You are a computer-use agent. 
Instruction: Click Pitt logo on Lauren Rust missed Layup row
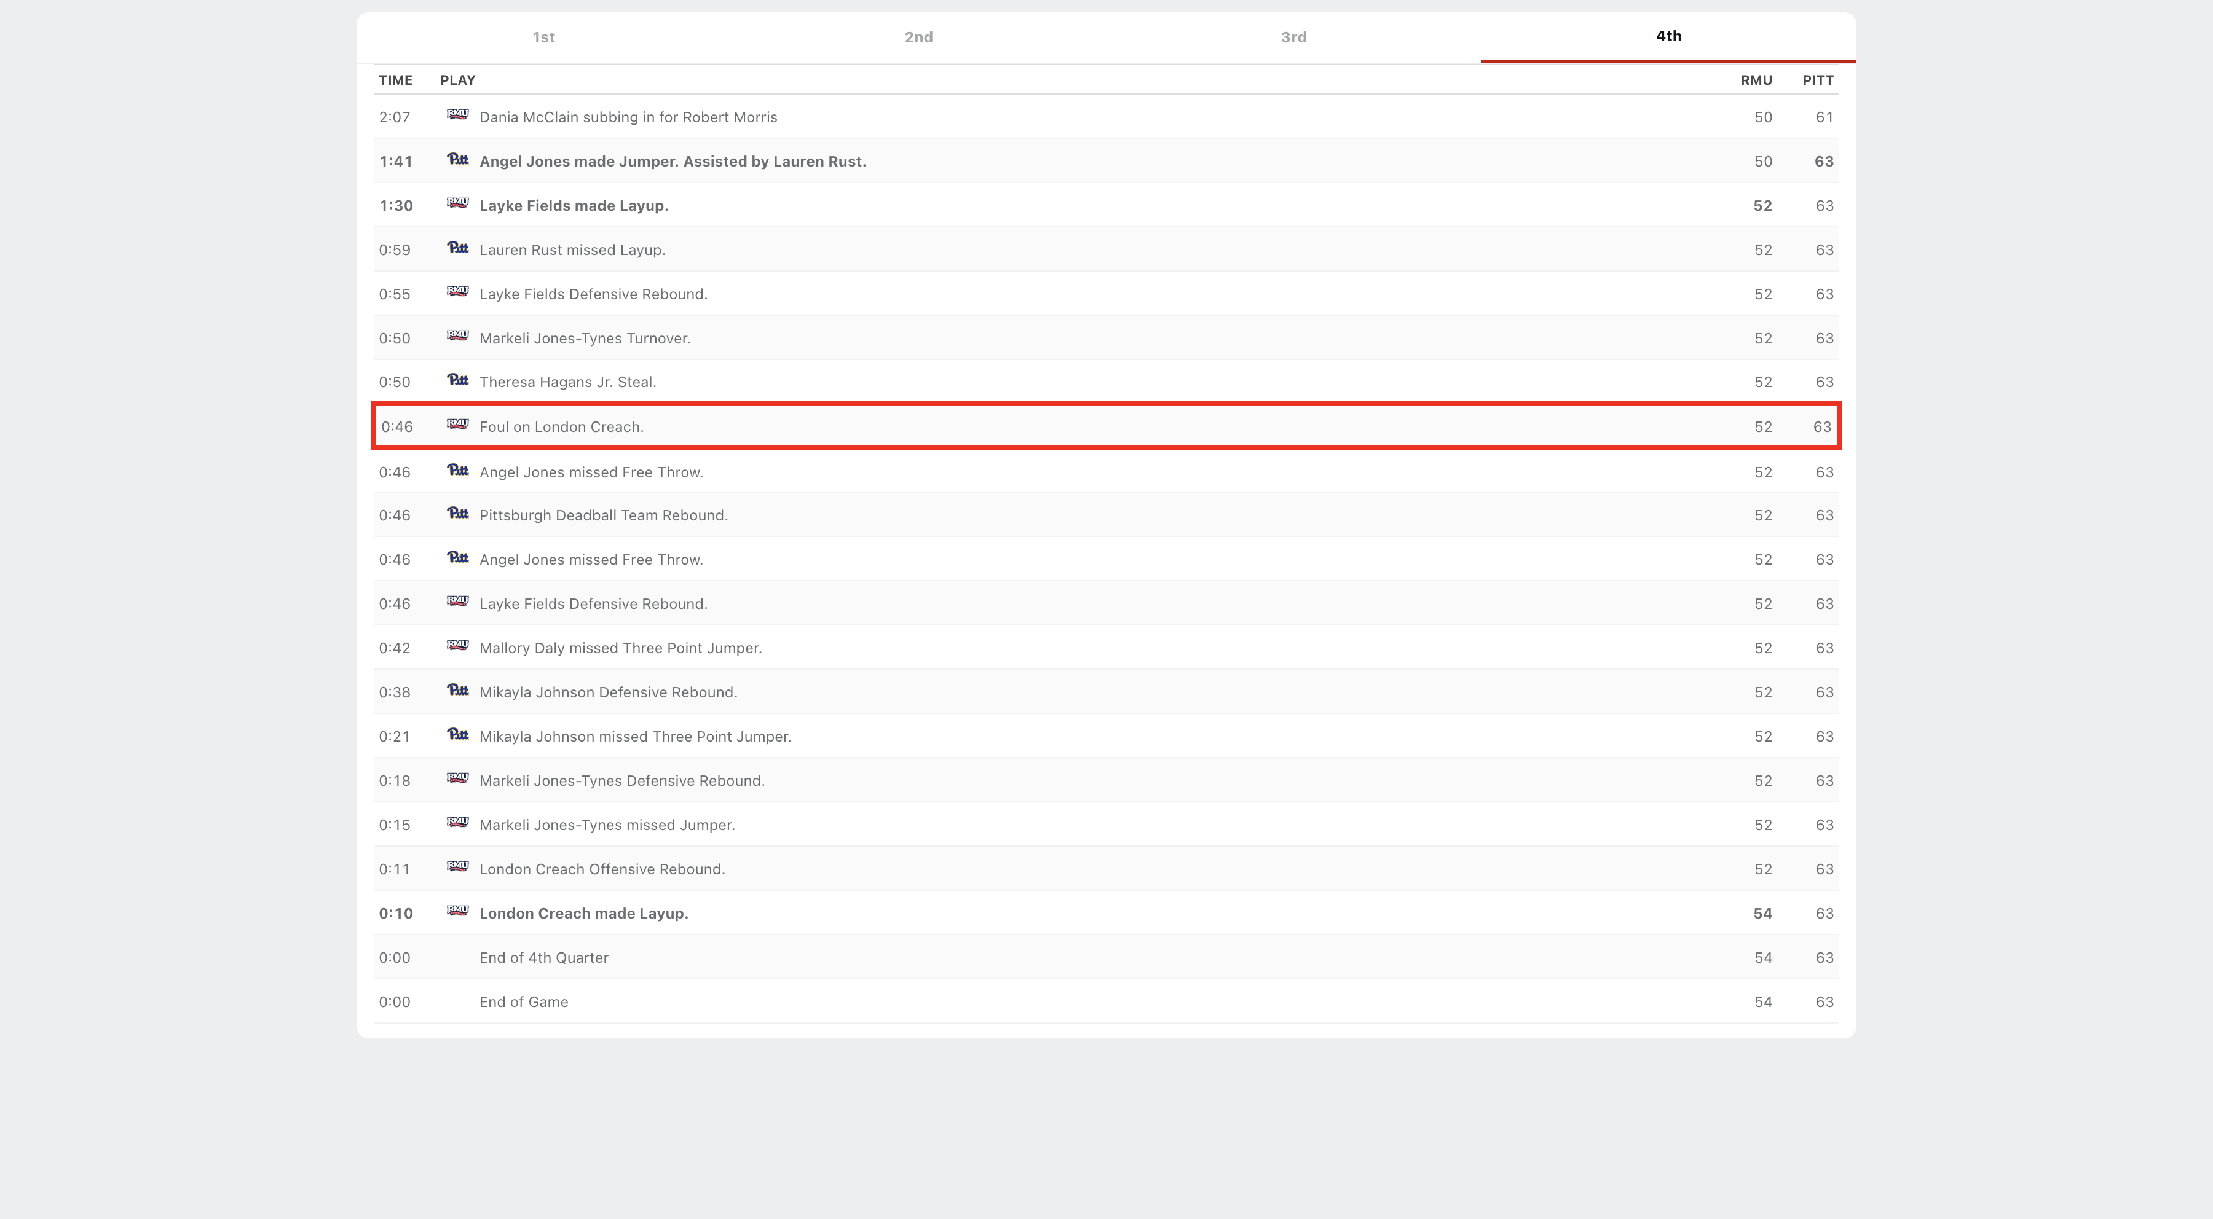click(x=457, y=248)
